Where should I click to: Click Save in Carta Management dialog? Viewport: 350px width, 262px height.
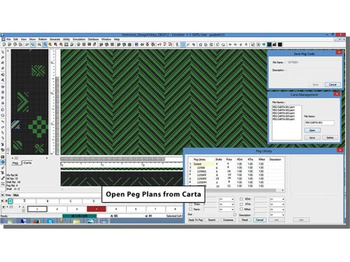312,138
